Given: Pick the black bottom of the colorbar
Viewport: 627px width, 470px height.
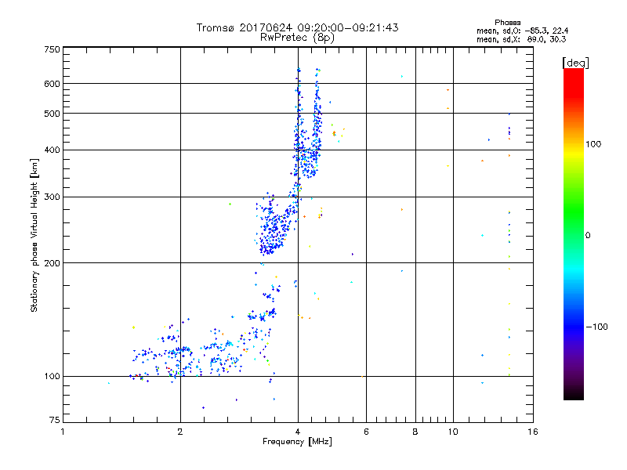Looking at the screenshot, I should coord(573,395).
